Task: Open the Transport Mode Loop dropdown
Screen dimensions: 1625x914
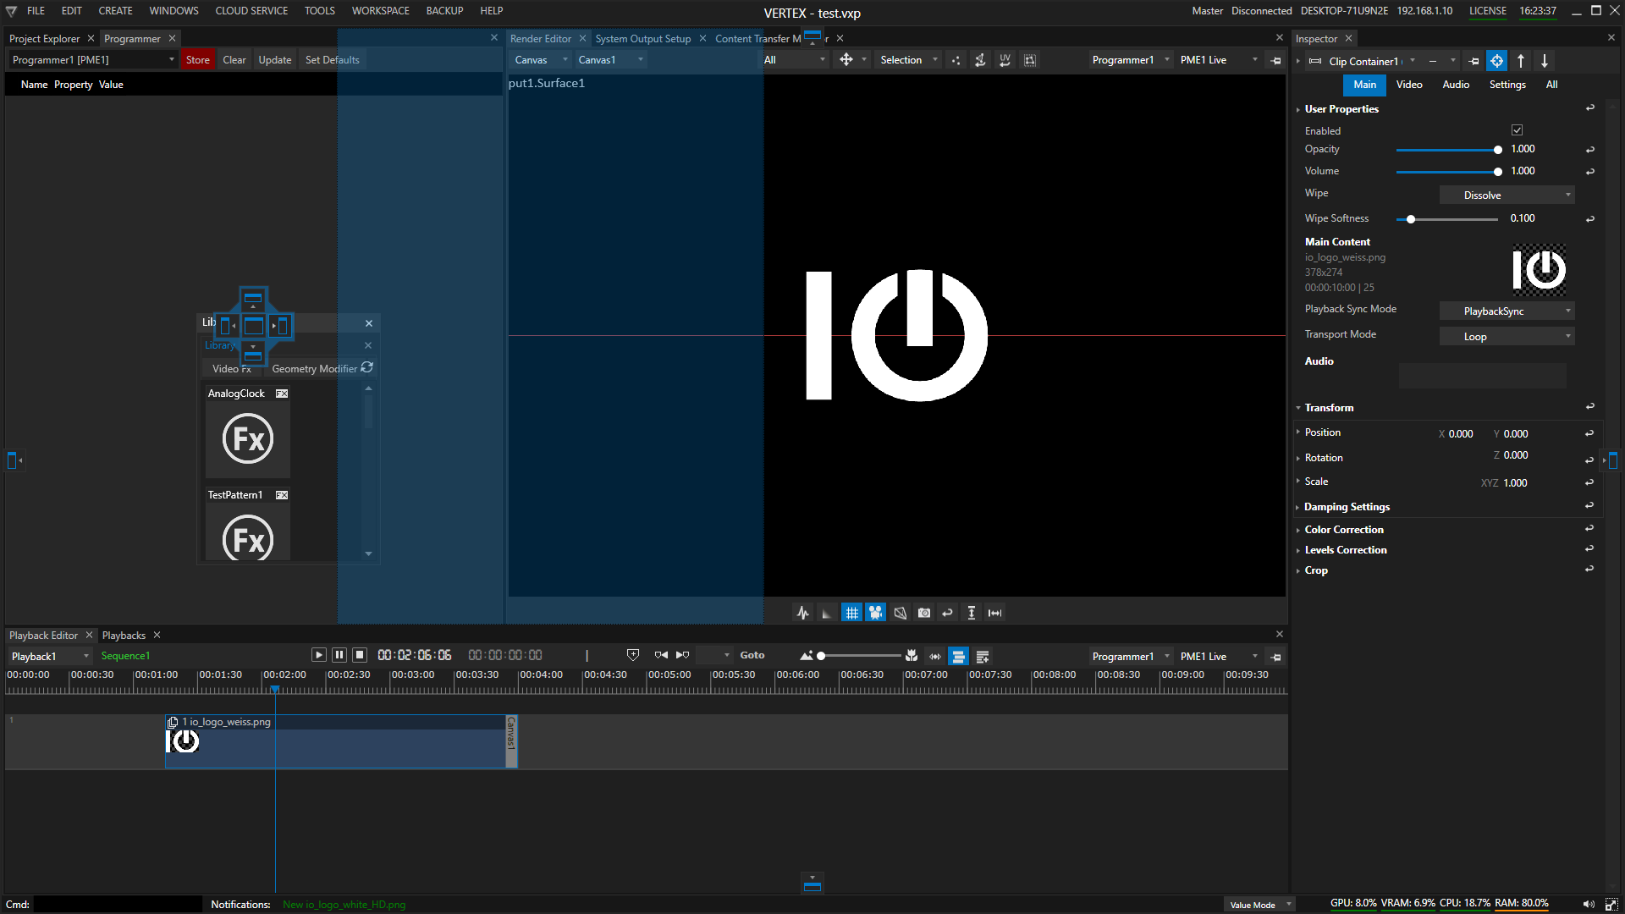Action: click(x=1507, y=337)
